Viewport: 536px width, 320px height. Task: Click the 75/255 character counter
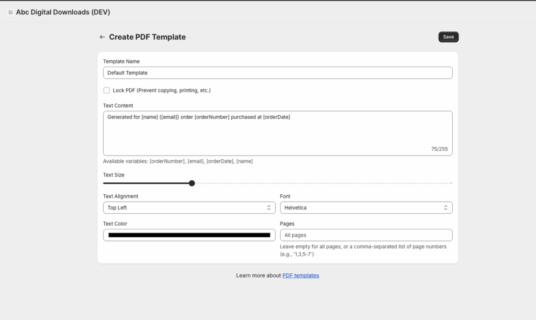click(439, 149)
